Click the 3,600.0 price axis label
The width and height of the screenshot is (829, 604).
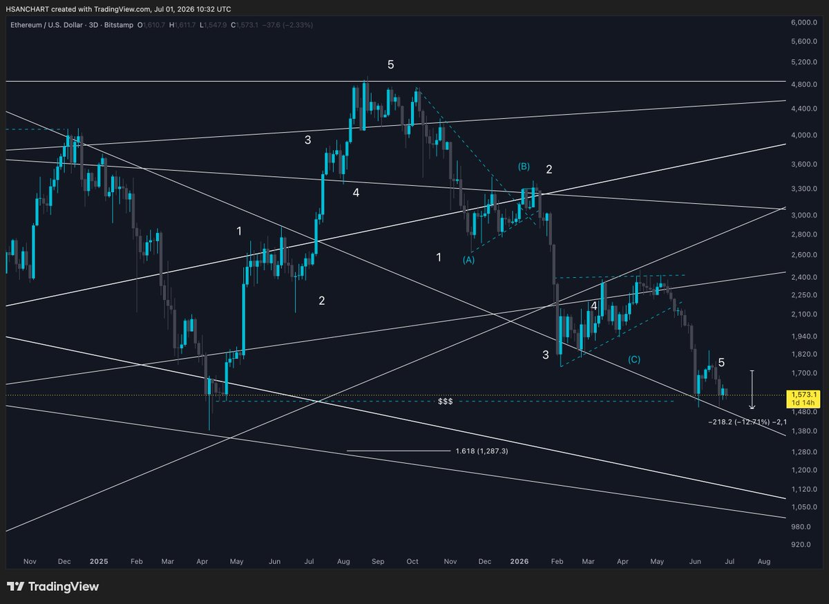point(806,164)
